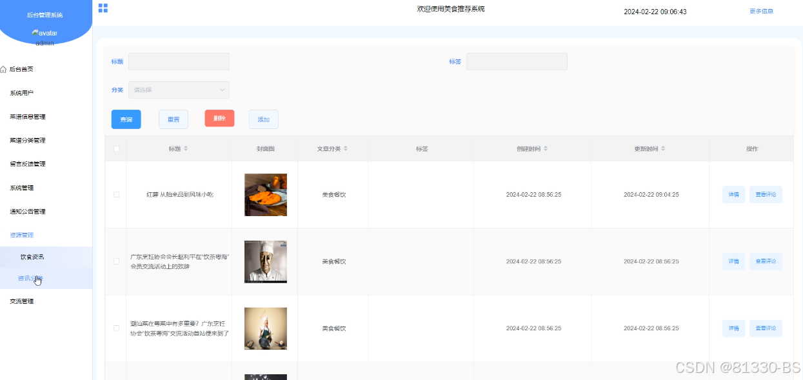
Task: Open the 分类 请选择 dropdown
Action: pos(179,90)
